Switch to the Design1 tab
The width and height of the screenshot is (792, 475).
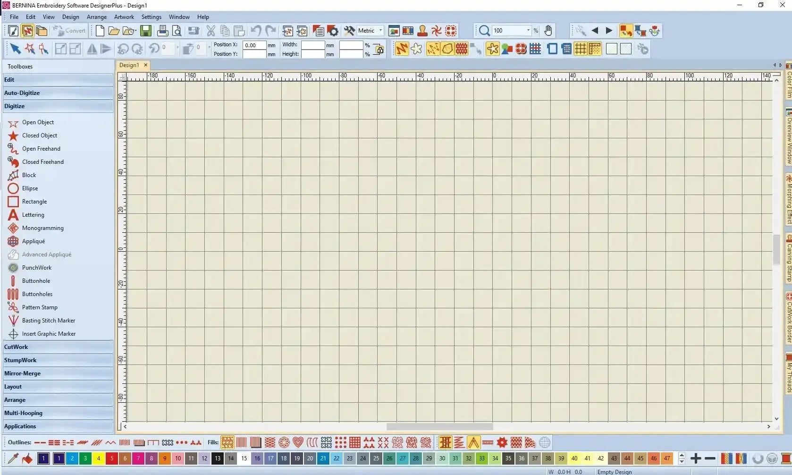coord(129,65)
